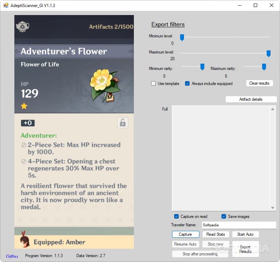Enable the Use template checkbox

pyautogui.click(x=153, y=83)
